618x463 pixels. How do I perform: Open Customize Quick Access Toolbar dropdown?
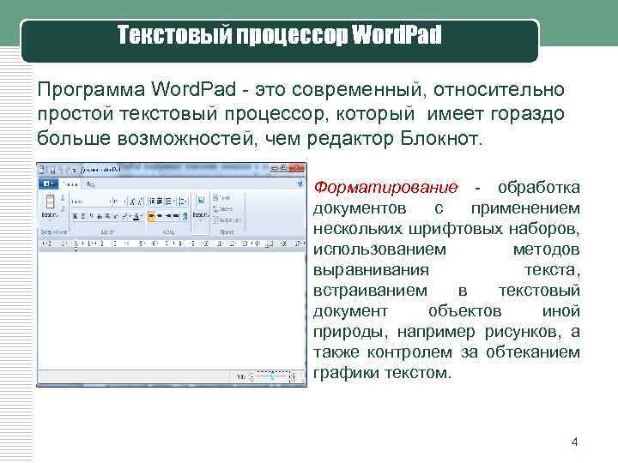(74, 171)
